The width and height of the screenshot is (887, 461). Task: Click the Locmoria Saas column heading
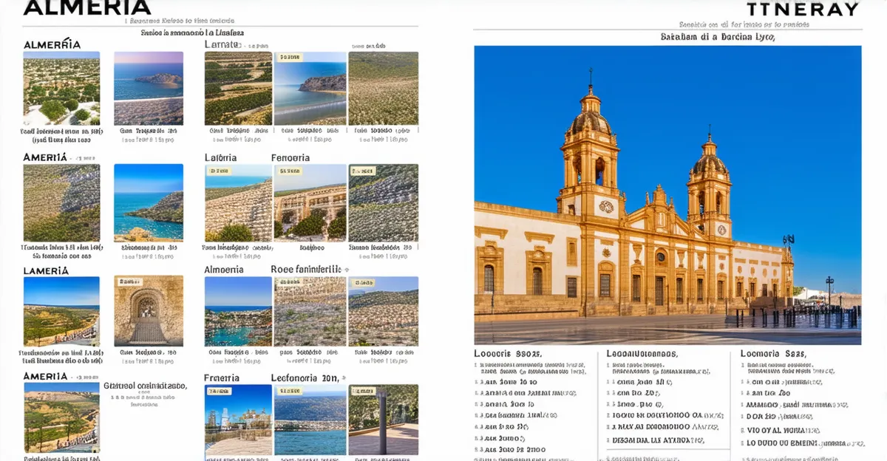pos(773,354)
